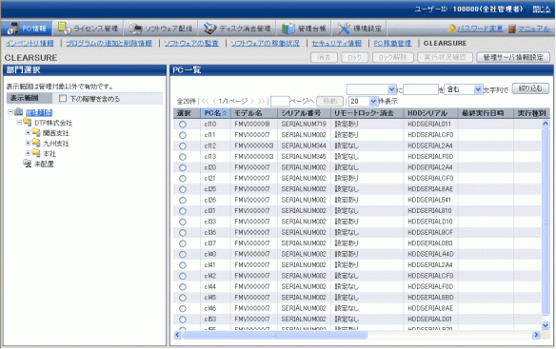
Task: Click the filter text input field
Action: (421, 89)
